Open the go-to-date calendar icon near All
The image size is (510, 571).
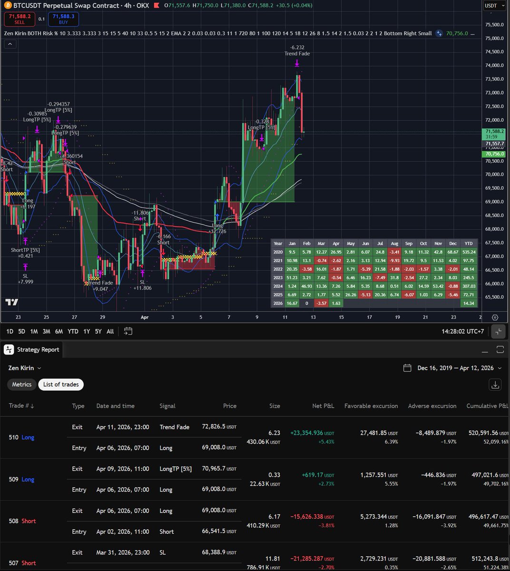(x=128, y=331)
